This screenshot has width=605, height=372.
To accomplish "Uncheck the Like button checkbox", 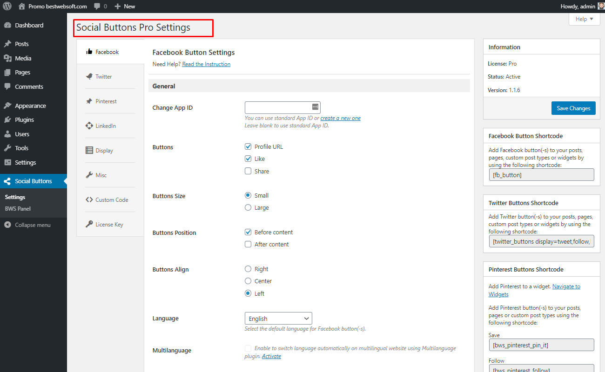I will (x=248, y=159).
